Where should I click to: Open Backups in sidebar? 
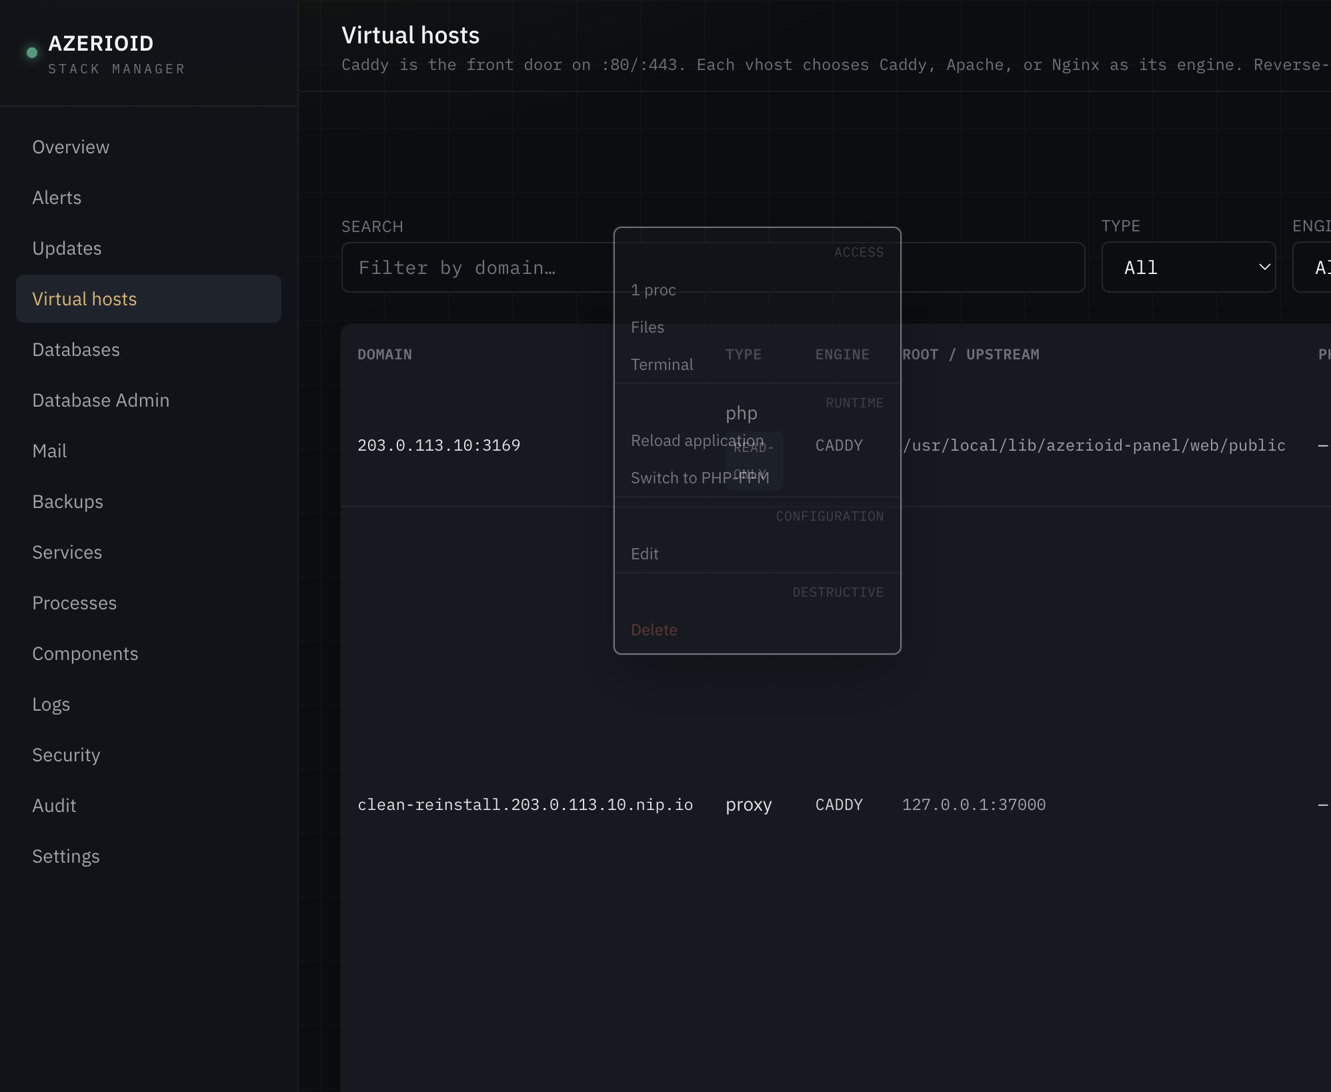(149, 501)
